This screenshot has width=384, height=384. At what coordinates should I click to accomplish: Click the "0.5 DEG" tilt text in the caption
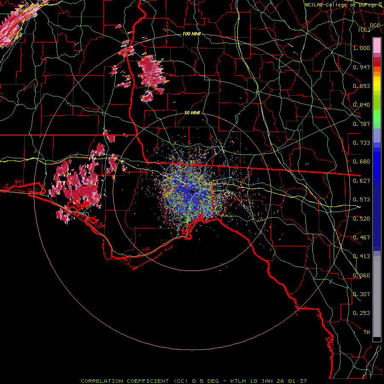pyautogui.click(x=205, y=381)
